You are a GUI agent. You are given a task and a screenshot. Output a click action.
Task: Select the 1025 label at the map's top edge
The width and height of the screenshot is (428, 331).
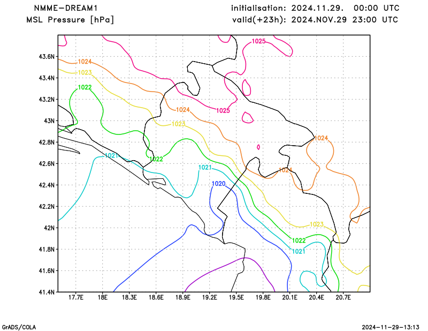258,41
